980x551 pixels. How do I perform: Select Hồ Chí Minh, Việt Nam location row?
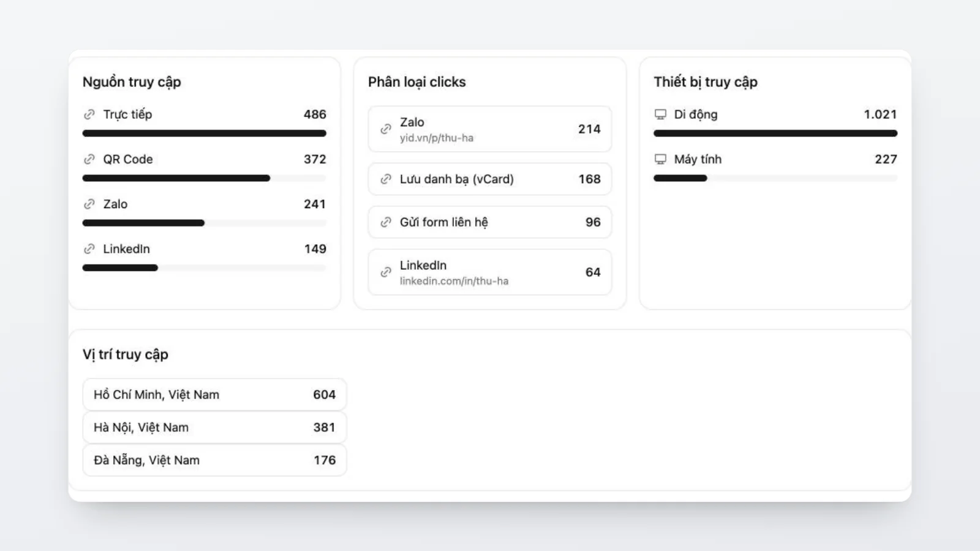coord(214,395)
